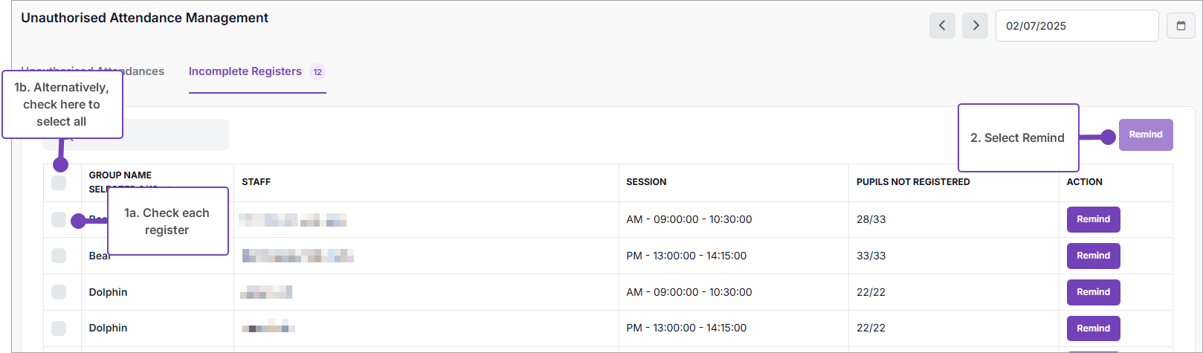Tick the checkbox for the first register row

click(x=59, y=219)
